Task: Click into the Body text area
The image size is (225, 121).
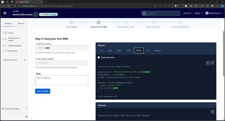Action: point(62,80)
